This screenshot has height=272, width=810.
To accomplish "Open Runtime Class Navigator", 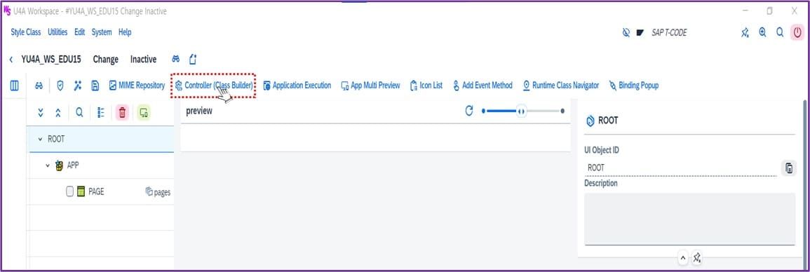I will [x=561, y=86].
